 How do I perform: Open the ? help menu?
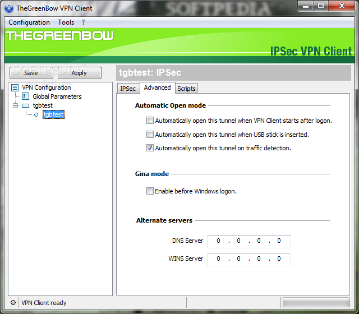click(84, 22)
